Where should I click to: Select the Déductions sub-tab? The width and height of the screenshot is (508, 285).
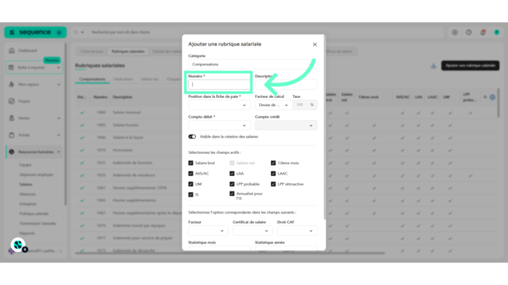[123, 80]
